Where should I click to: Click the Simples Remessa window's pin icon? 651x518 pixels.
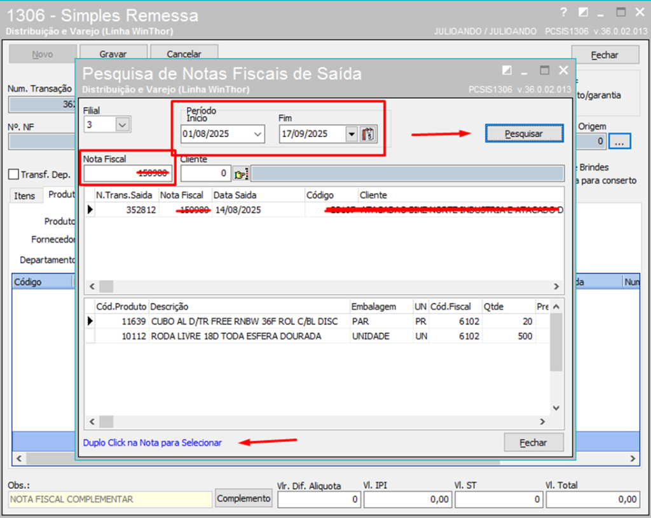[x=583, y=13]
